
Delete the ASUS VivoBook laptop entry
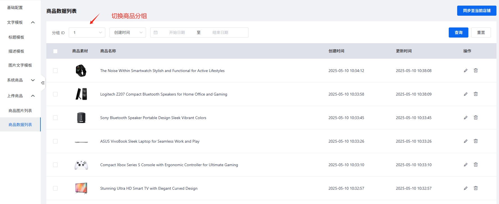pyautogui.click(x=476, y=141)
